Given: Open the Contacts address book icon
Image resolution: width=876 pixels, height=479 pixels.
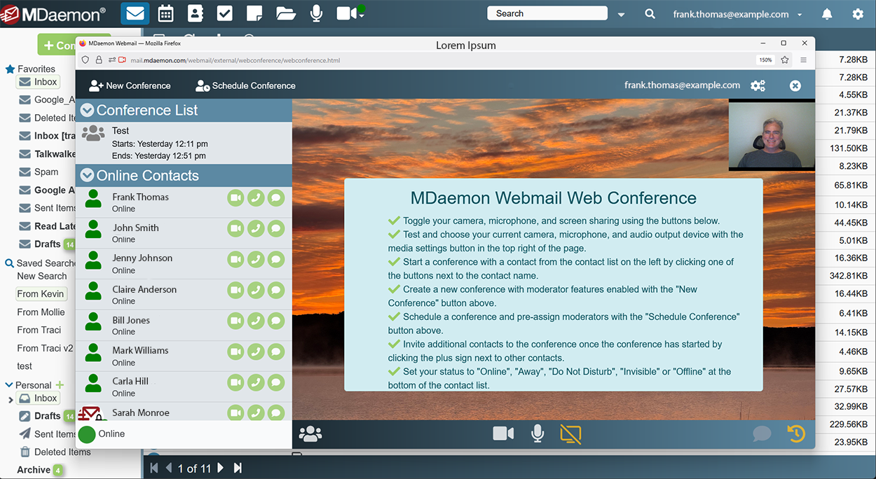Looking at the screenshot, I should 195,13.
